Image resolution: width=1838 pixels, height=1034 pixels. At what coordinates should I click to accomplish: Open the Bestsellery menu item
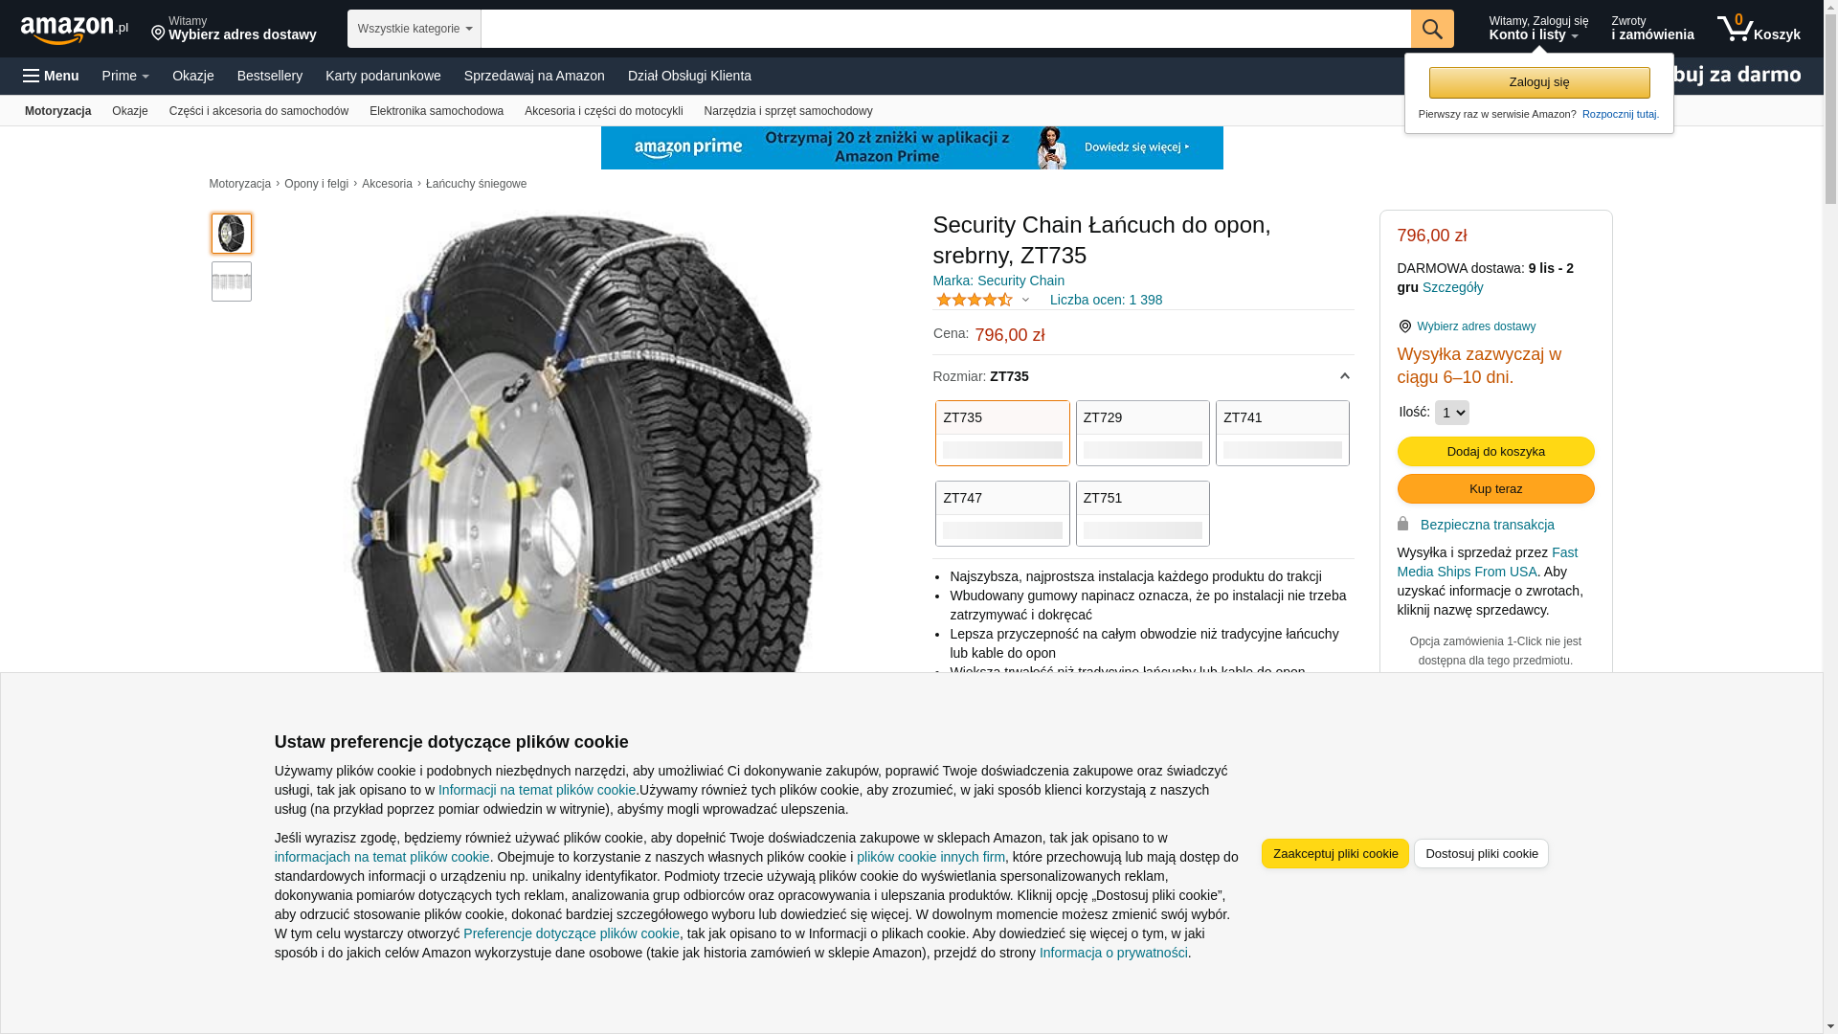(x=270, y=76)
